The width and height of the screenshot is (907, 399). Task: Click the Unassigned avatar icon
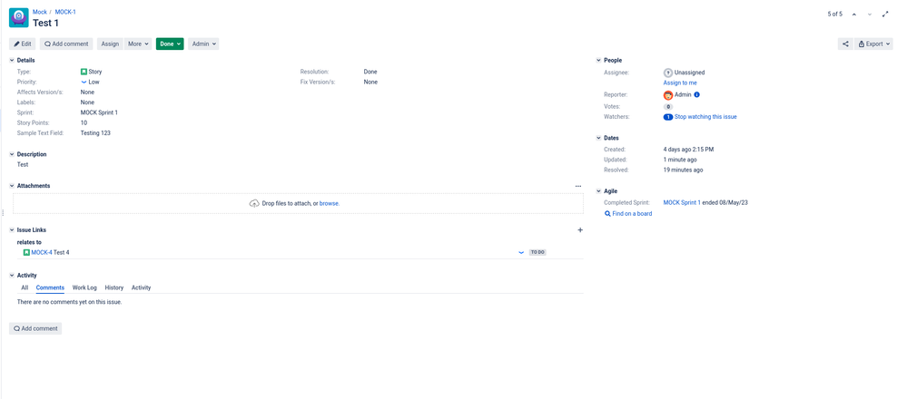pyautogui.click(x=668, y=73)
